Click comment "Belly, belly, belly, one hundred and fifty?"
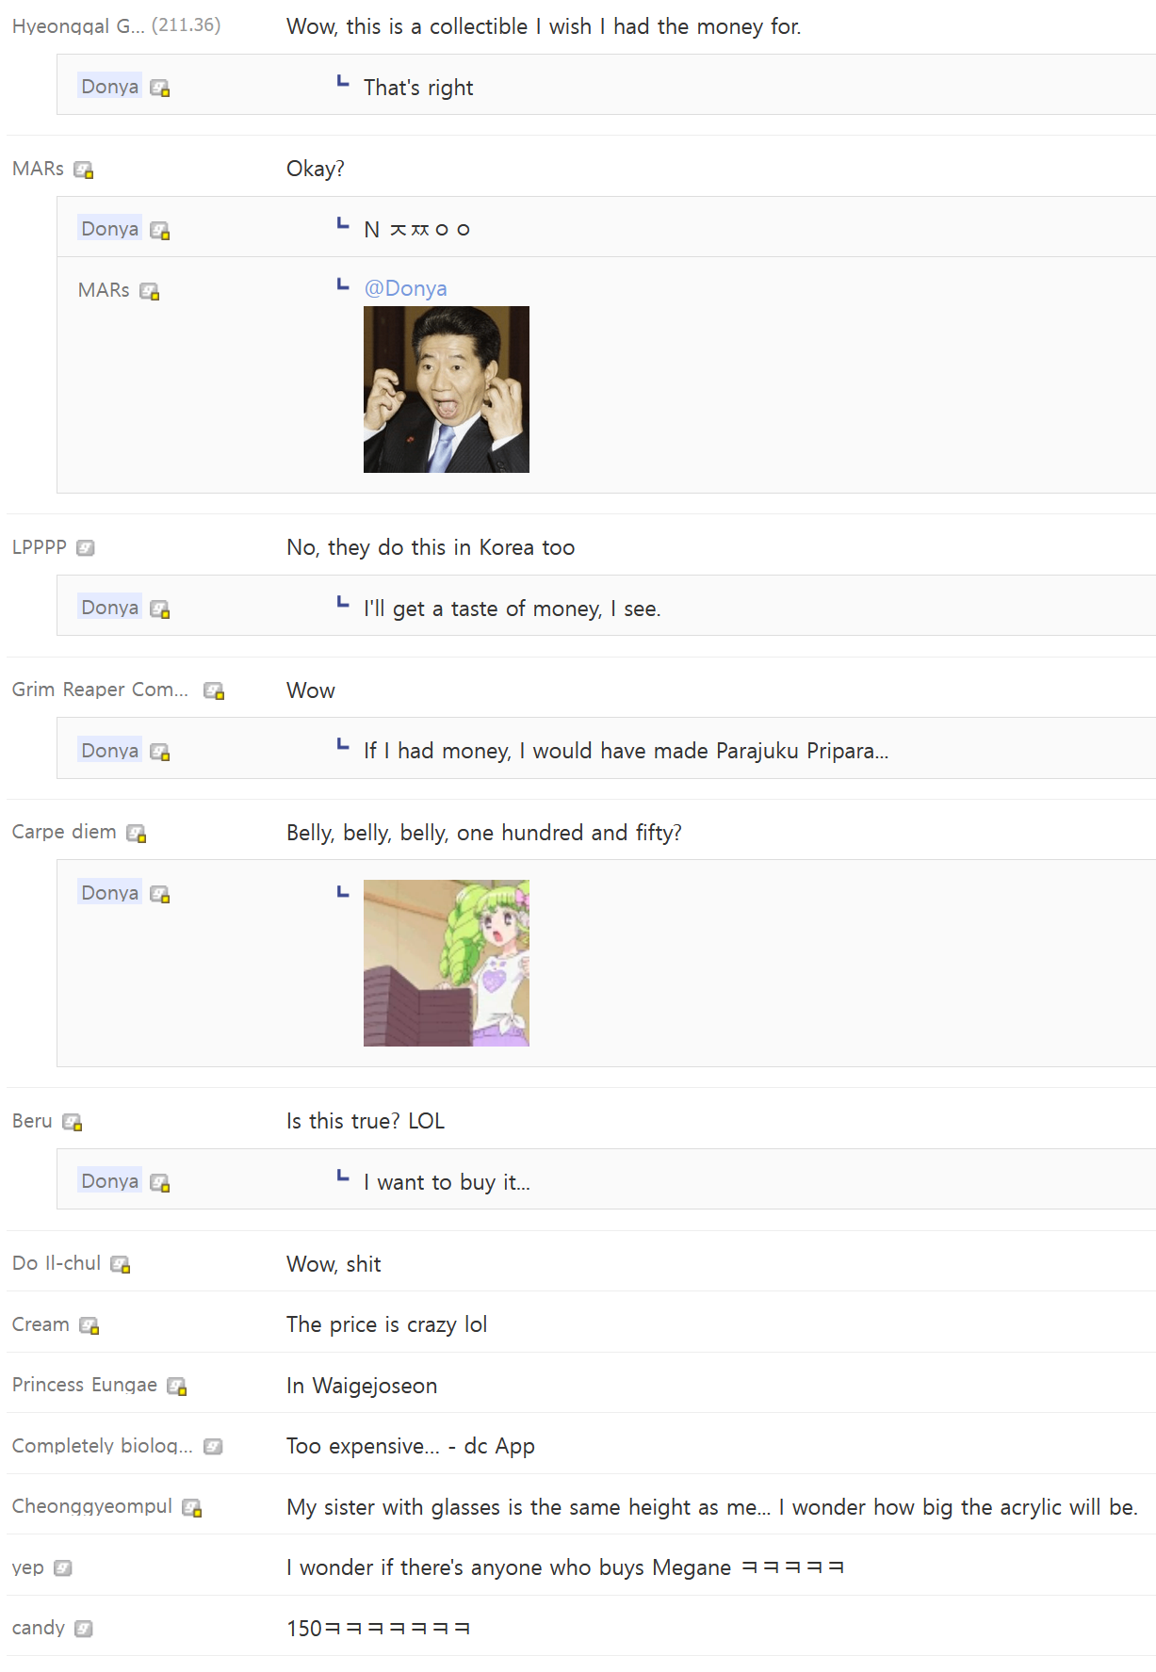 (x=484, y=833)
